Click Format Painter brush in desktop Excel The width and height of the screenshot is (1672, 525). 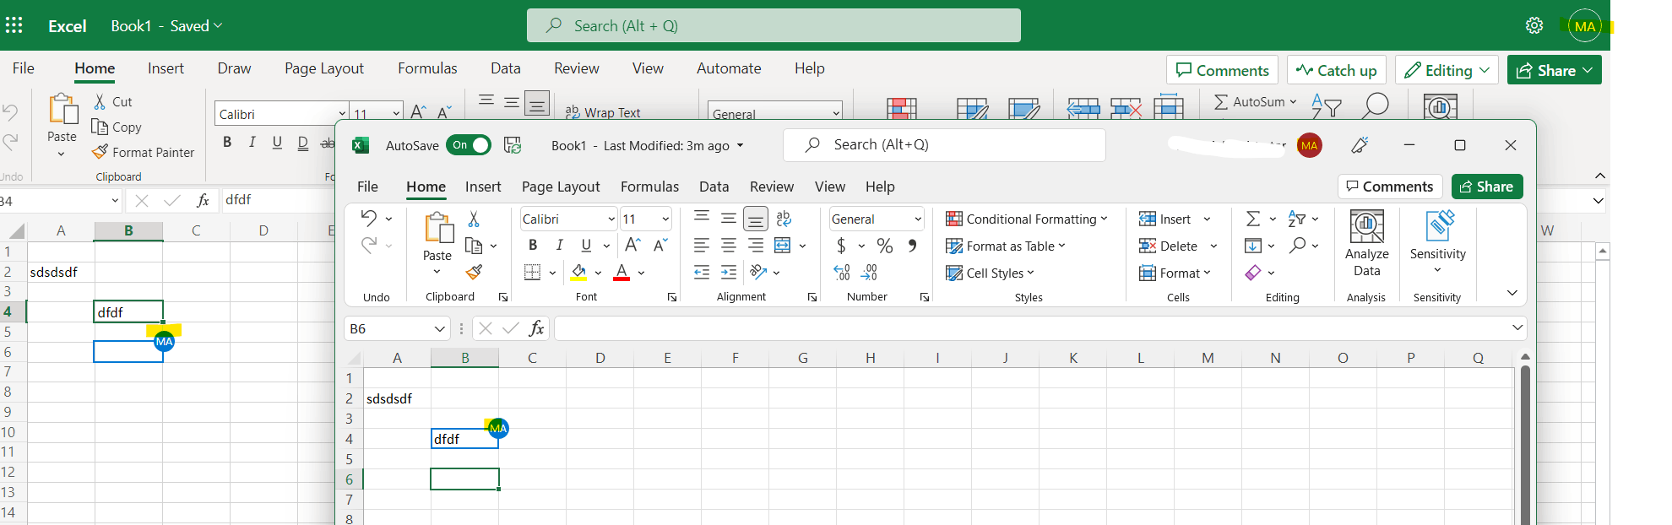(x=474, y=272)
